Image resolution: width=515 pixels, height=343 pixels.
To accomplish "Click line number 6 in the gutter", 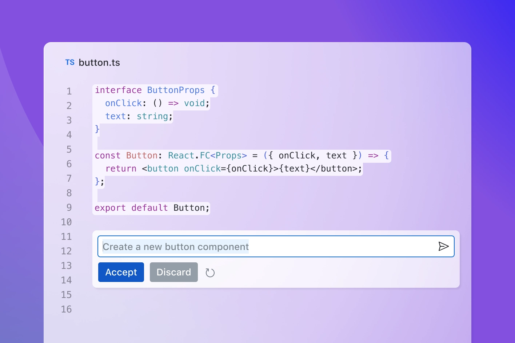I will [x=69, y=164].
